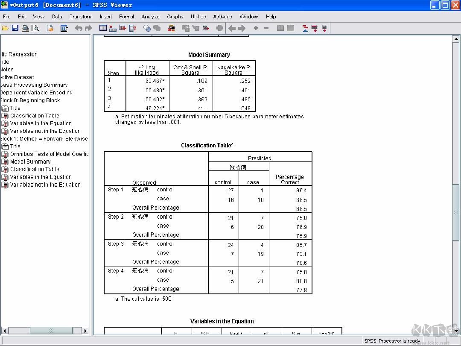Click the -2 Log likelihood value 63.467
Viewport: 461px width, 346px height.
tap(155, 81)
